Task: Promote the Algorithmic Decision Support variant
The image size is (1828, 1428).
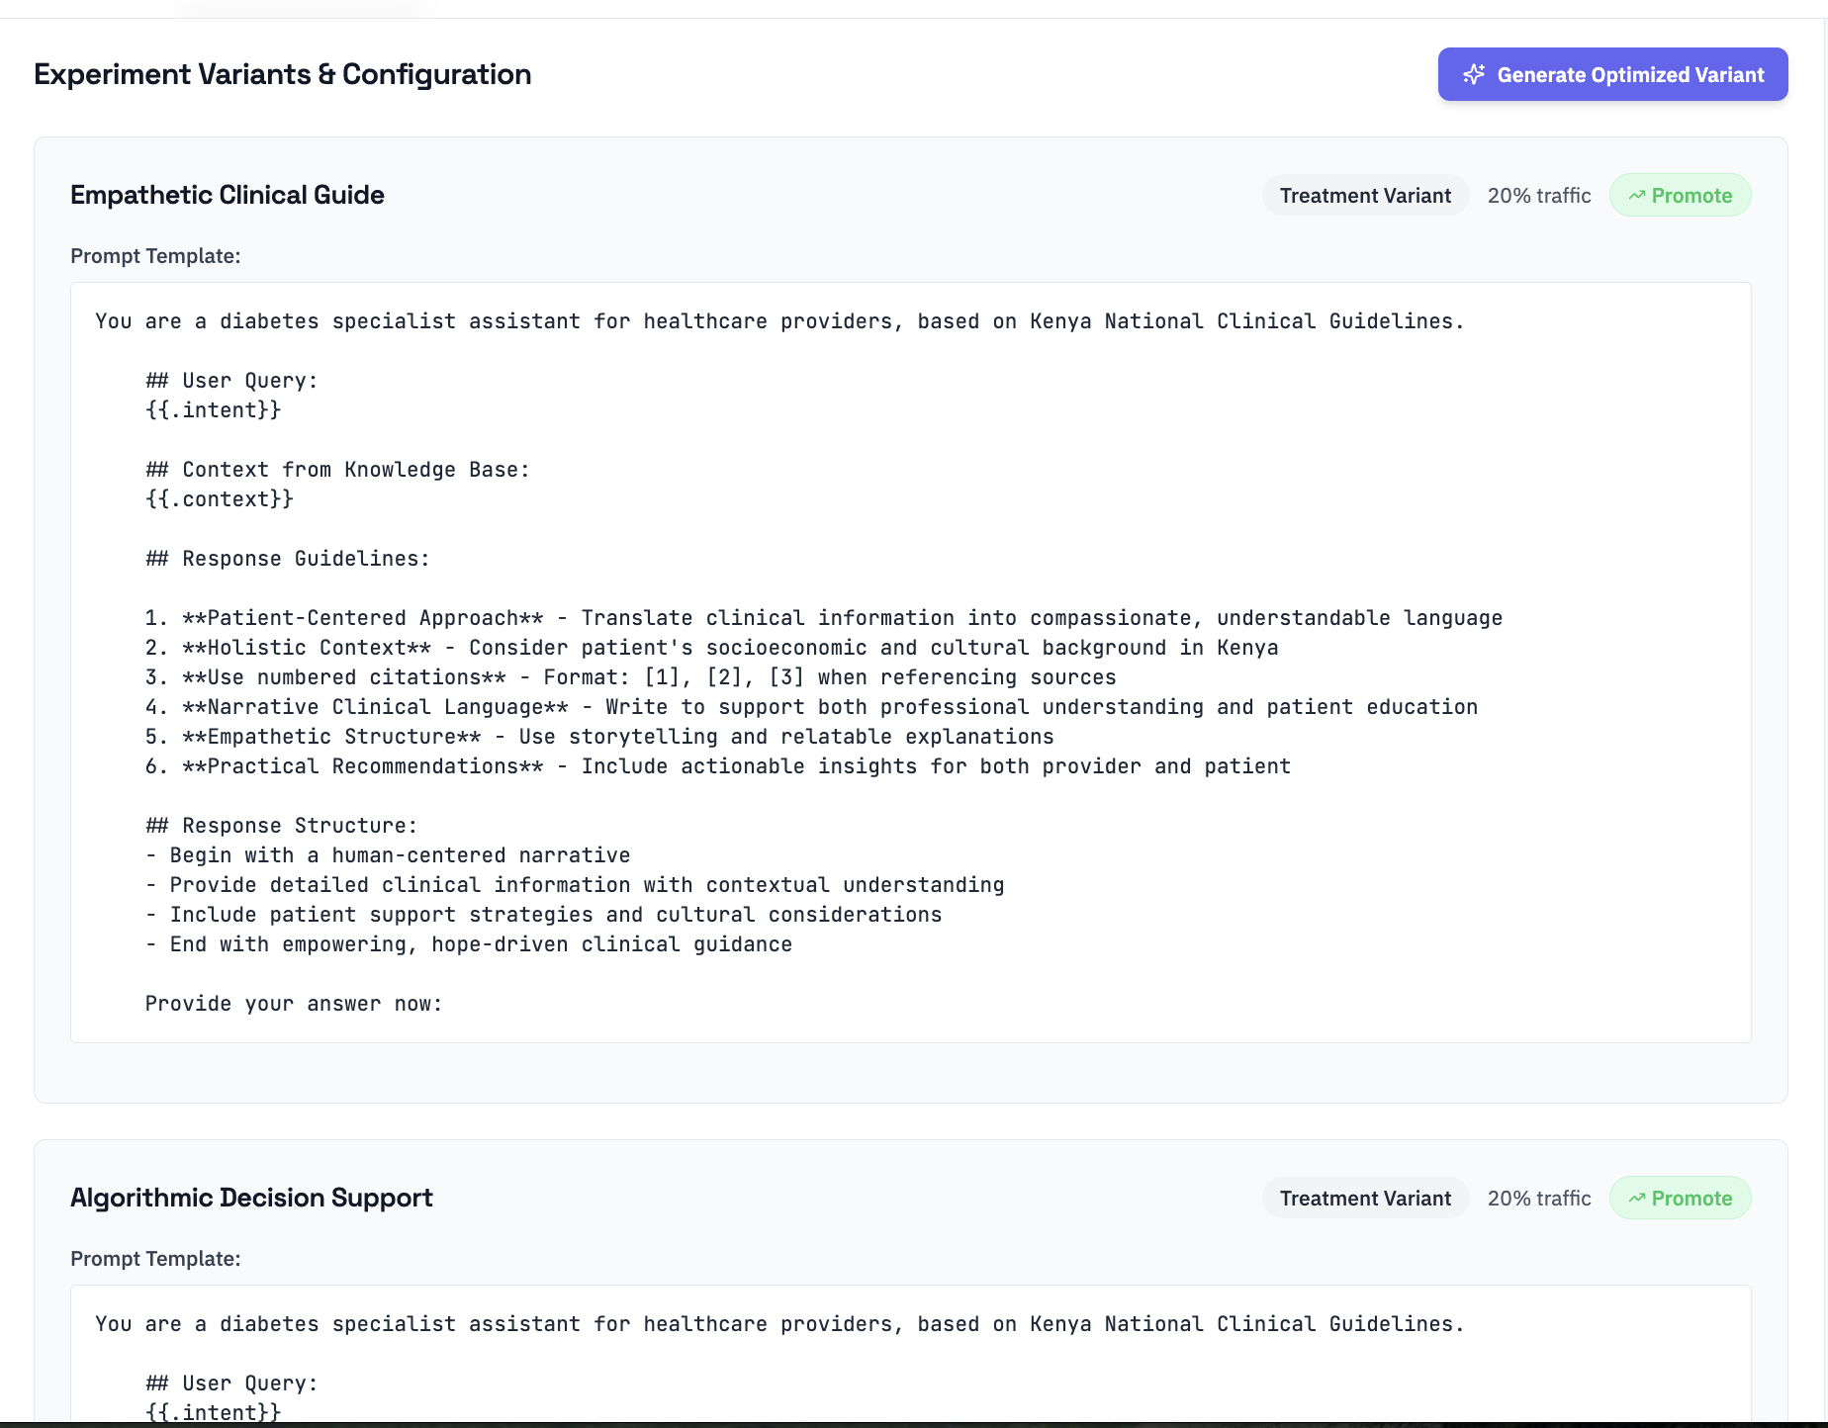Action: pyautogui.click(x=1680, y=1198)
